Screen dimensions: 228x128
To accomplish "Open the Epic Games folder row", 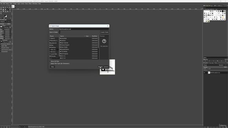I will pos(79,43).
